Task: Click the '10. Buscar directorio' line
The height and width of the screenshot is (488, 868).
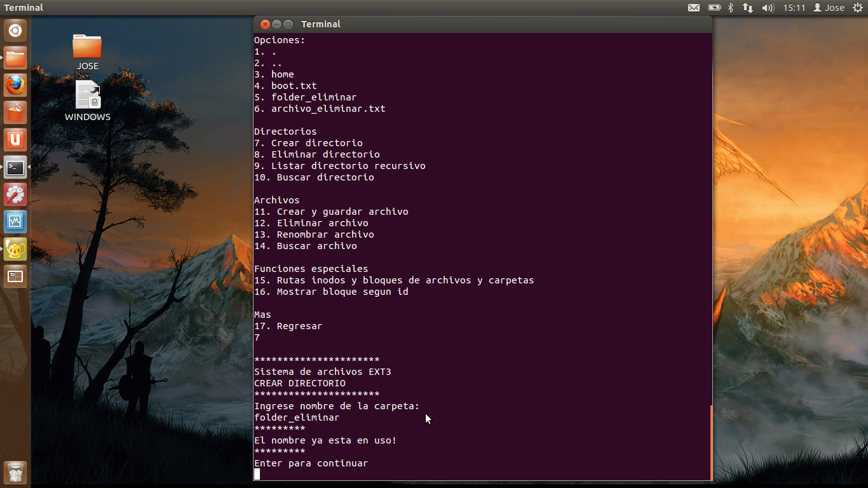Action: (x=314, y=177)
